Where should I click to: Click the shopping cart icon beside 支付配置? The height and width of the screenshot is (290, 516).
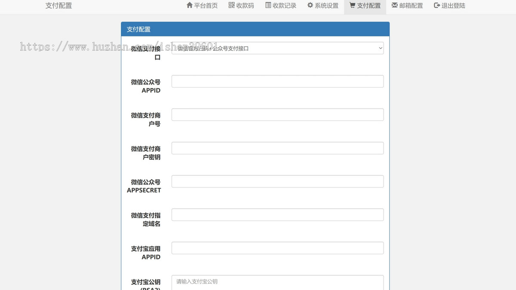[x=352, y=5]
